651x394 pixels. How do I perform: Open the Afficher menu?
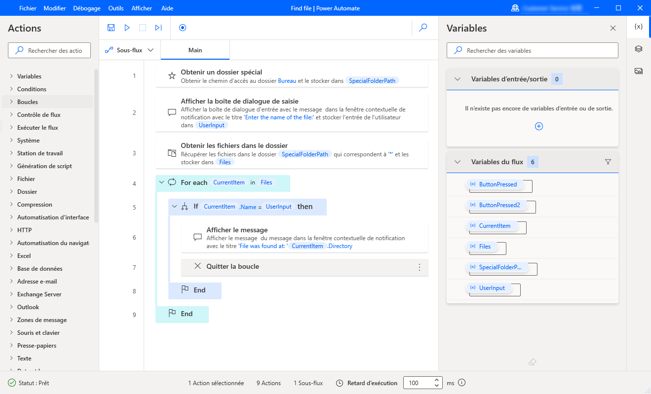click(x=142, y=8)
